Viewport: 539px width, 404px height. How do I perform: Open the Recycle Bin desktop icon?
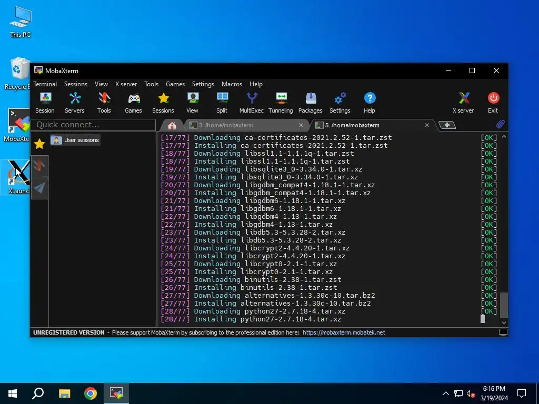(x=17, y=74)
